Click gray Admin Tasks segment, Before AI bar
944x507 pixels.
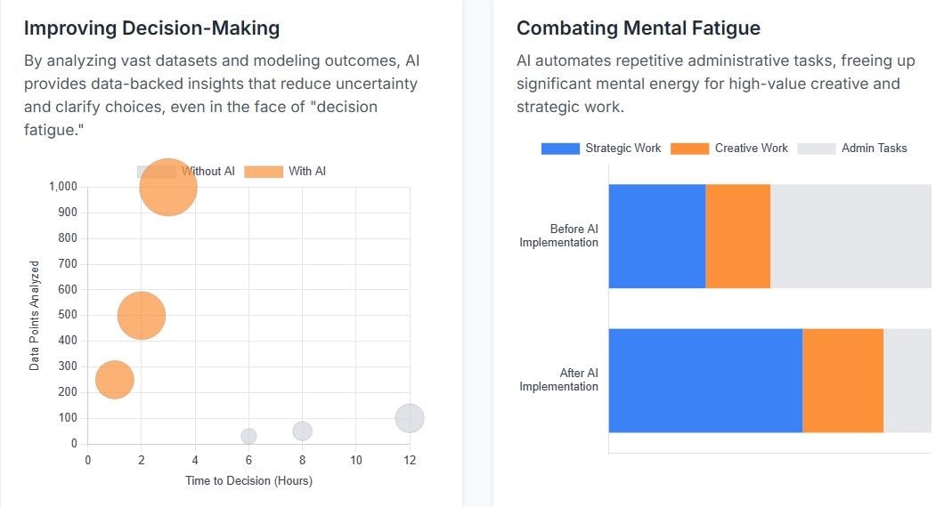pyautogui.click(x=850, y=237)
